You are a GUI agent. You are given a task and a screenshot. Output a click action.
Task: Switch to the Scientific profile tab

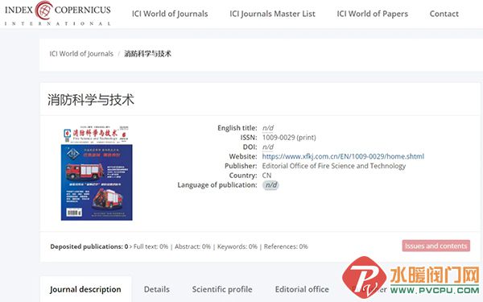[x=222, y=289]
